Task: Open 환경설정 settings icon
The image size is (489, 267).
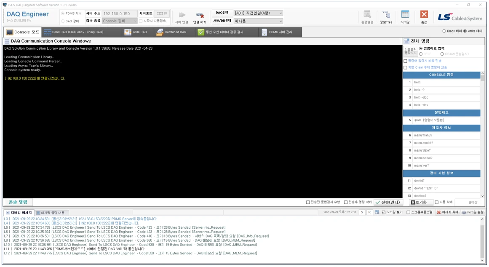Action: pyautogui.click(x=367, y=15)
